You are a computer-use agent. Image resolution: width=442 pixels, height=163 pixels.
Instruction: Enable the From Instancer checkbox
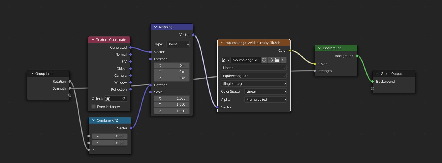pyautogui.click(x=94, y=107)
